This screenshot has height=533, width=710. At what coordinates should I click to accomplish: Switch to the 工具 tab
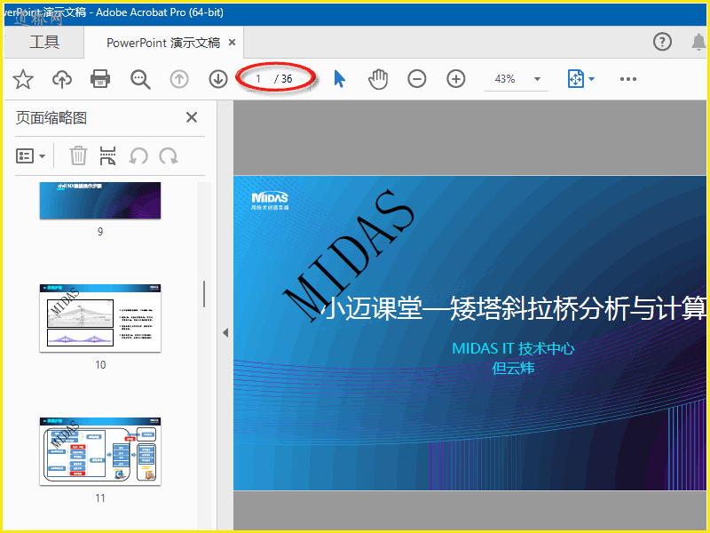(44, 42)
